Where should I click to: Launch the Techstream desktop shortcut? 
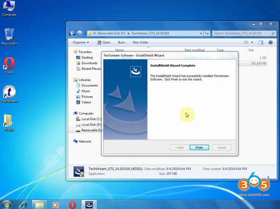[9, 94]
